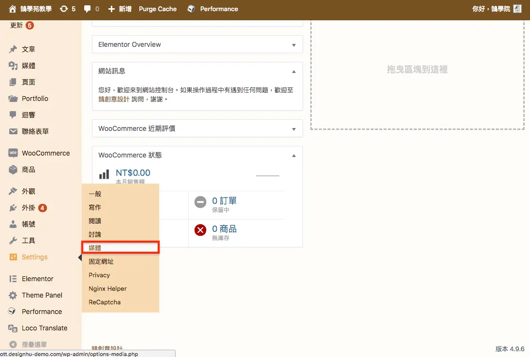Click the wrench icon beside 工具
Image resolution: width=530 pixels, height=357 pixels.
pos(13,241)
